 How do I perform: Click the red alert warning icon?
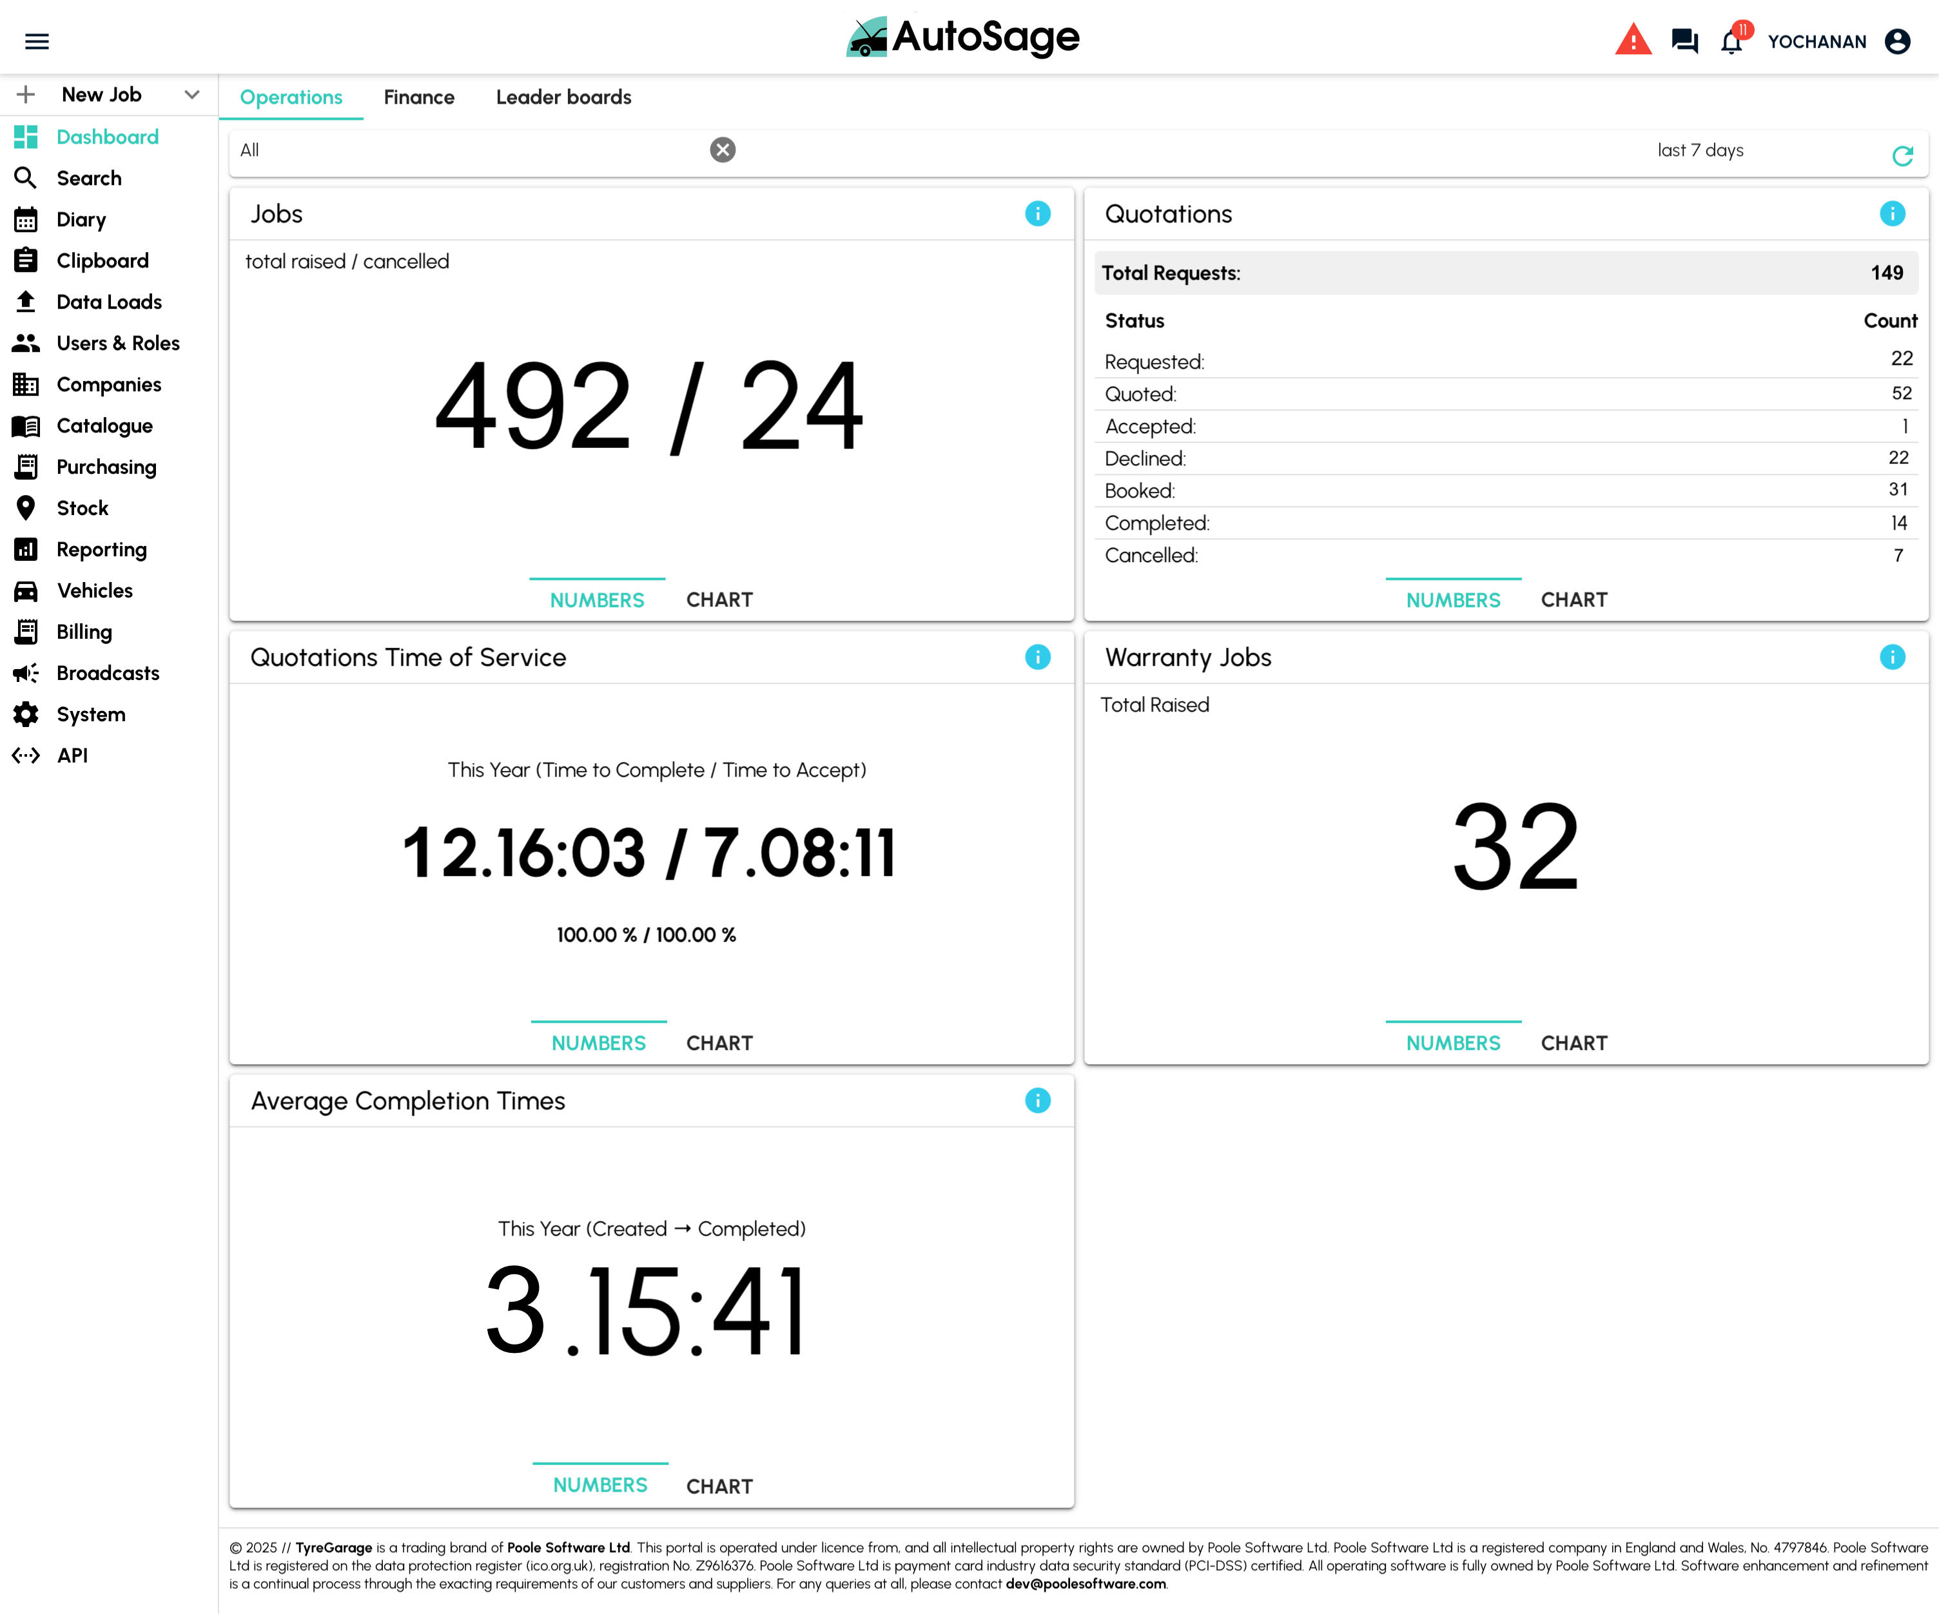(x=1633, y=41)
